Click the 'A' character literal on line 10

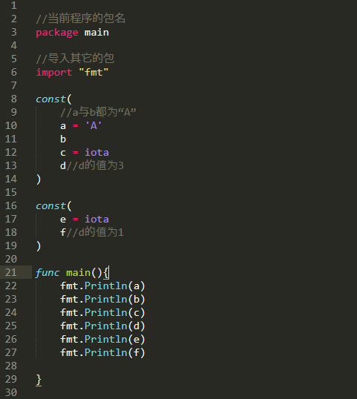coord(94,125)
